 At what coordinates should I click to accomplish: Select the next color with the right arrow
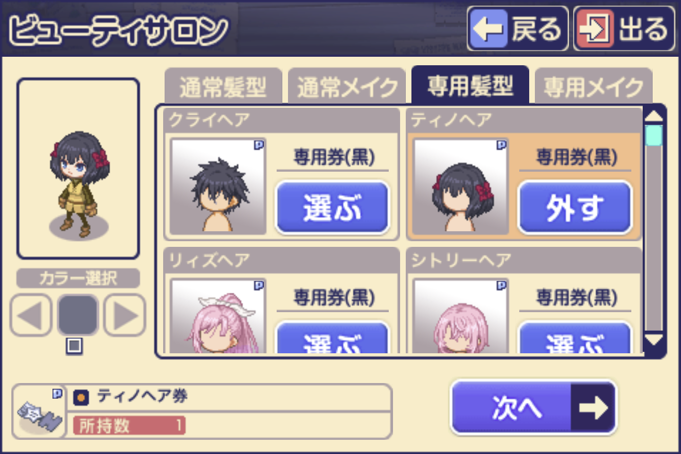pyautogui.click(x=124, y=315)
